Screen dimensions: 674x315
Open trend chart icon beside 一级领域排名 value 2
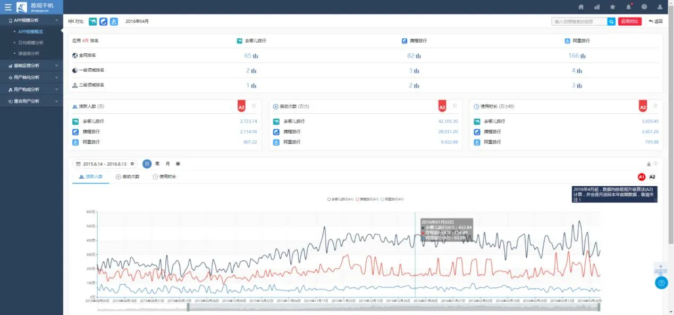tap(254, 71)
